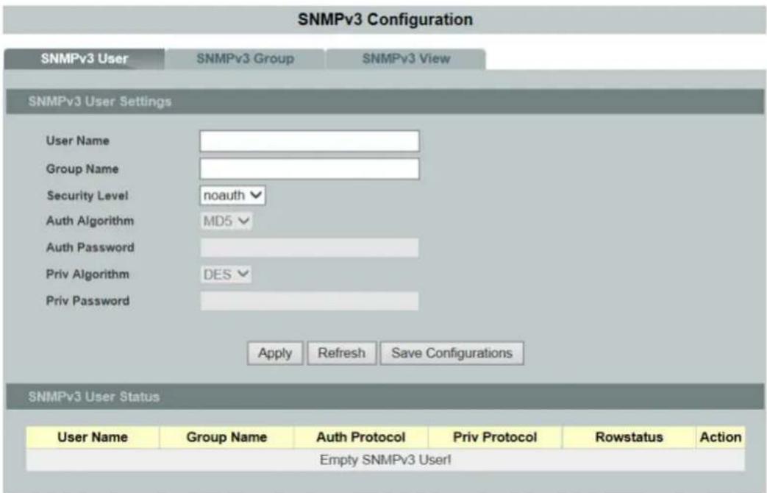The height and width of the screenshot is (493, 767).
Task: Click the Auth Protocol column header
Action: tap(361, 437)
